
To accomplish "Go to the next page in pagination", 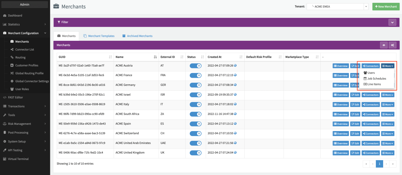I will pyautogui.click(x=386, y=164).
